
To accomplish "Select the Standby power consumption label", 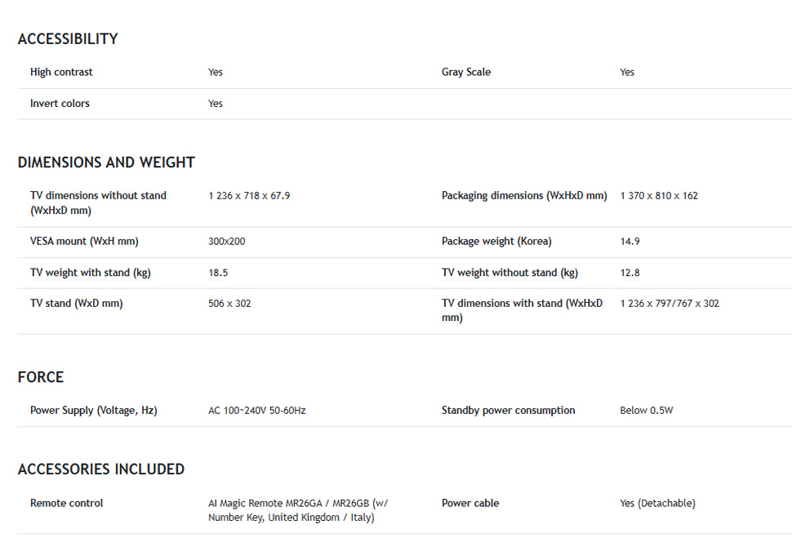I will click(x=508, y=410).
